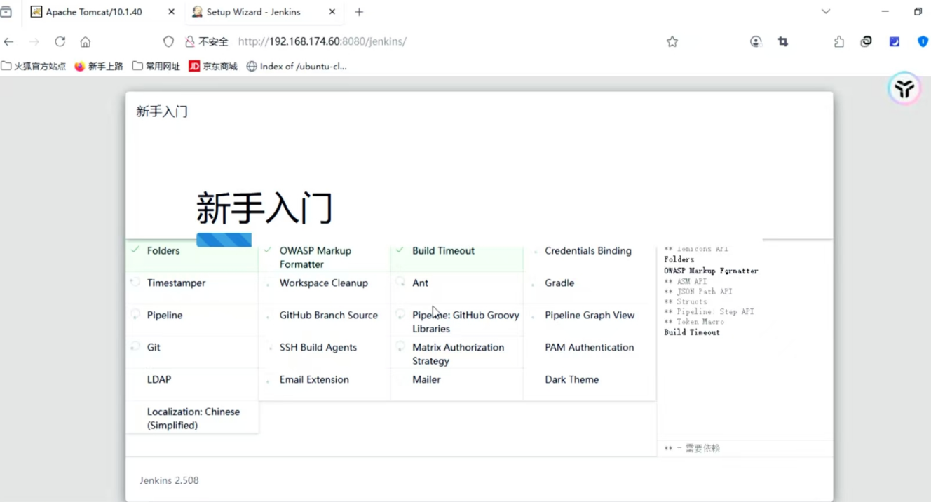The image size is (931, 502).
Task: Click the blue shield extension icon
Action: tap(923, 42)
